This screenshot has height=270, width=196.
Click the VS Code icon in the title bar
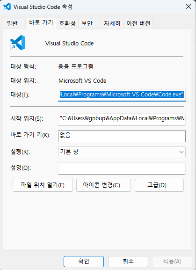(x=7, y=7)
